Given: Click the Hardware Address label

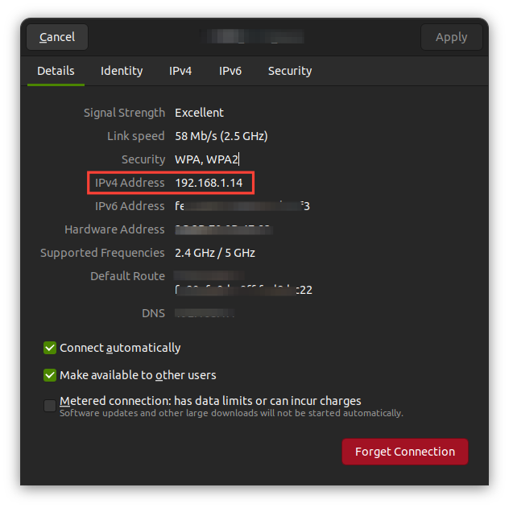Looking at the screenshot, I should (x=114, y=229).
